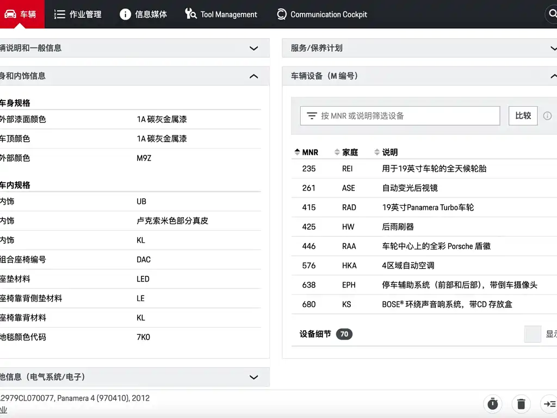Sort equipment by MNR column
Viewport: 557px width, 418px height.
click(306, 152)
